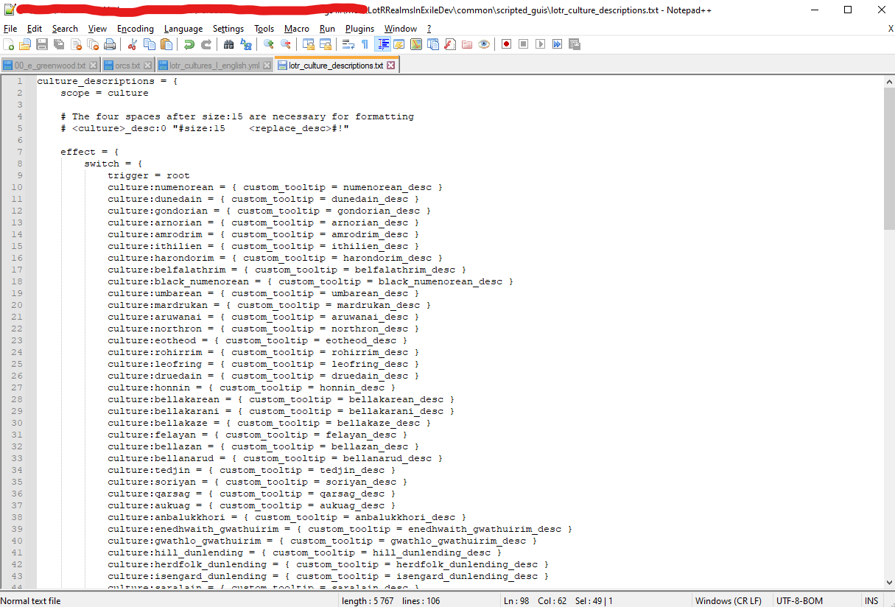Toggle synchronize vertical scrolling

tap(308, 44)
